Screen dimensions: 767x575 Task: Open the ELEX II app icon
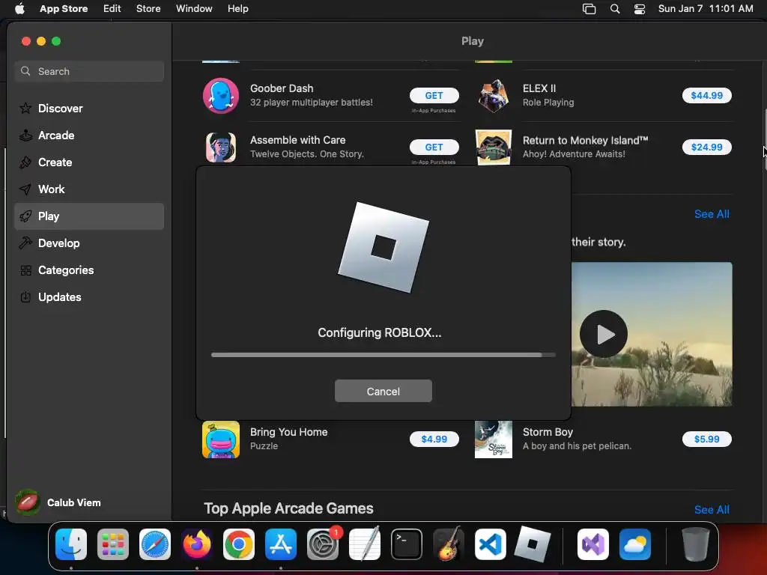tap(493, 96)
